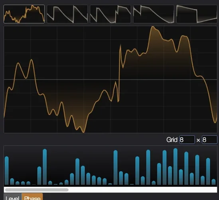The width and height of the screenshot is (219, 200).
Task: Click the harmonics horizontal scrollbar thumb
Action: pos(37,190)
